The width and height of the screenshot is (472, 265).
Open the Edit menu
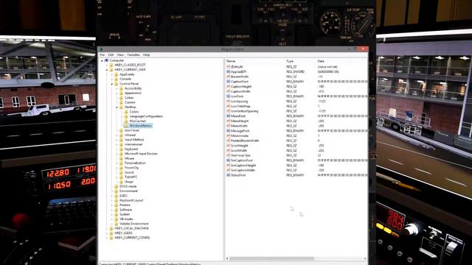(x=111, y=55)
